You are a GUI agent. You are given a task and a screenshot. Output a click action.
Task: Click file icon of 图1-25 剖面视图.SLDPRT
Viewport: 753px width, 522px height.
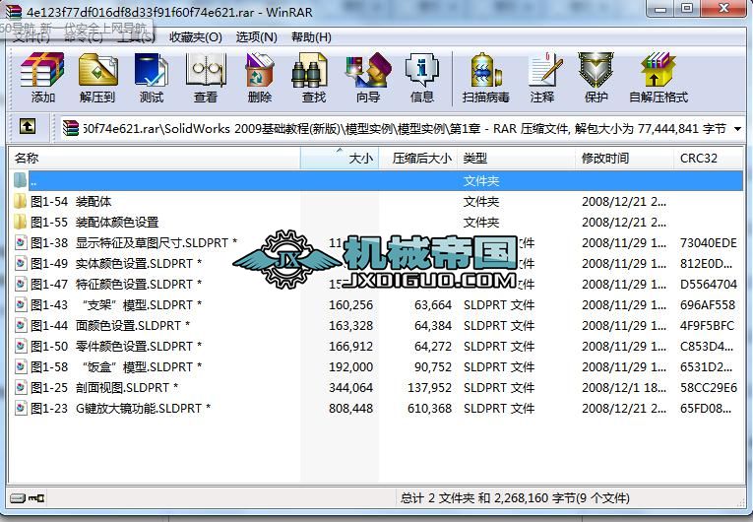[21, 387]
